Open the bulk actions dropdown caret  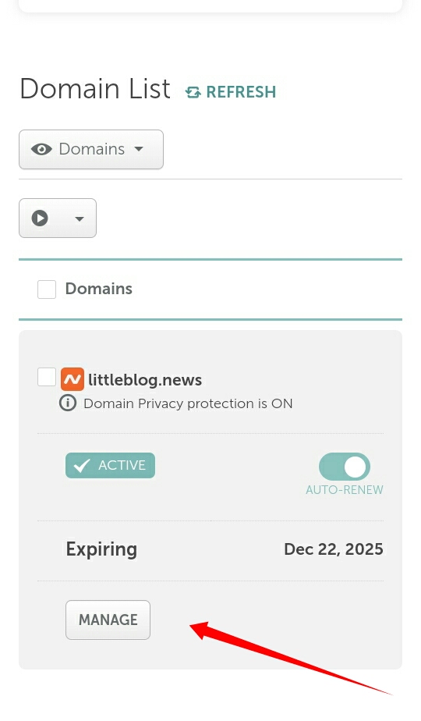pyautogui.click(x=80, y=218)
